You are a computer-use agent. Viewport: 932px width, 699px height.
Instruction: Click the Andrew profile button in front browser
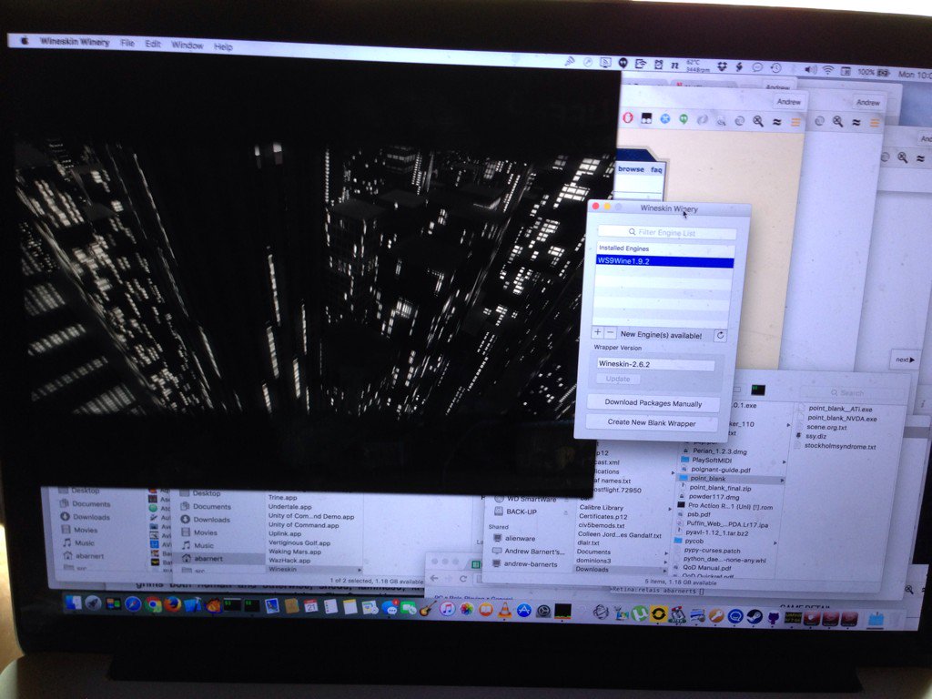coord(789,102)
